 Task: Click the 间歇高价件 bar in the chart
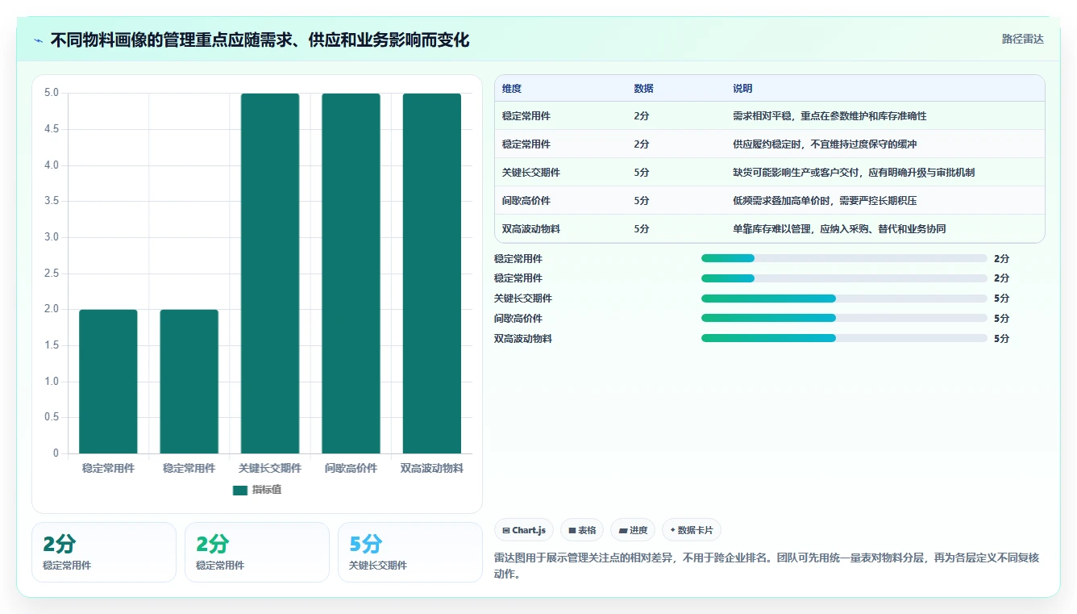351,274
